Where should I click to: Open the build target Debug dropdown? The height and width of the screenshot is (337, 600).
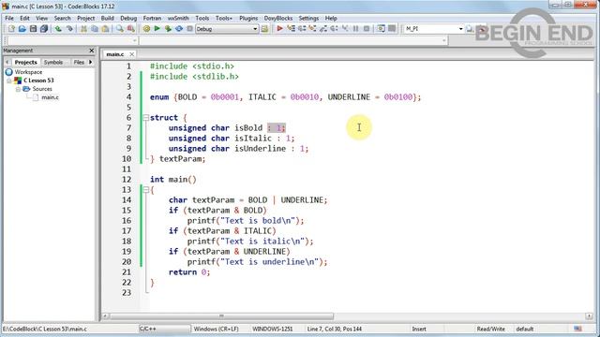(255, 29)
